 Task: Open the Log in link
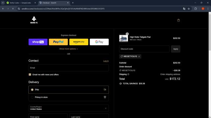point(106,61)
